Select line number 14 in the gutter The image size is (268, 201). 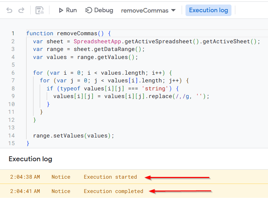[11, 135]
